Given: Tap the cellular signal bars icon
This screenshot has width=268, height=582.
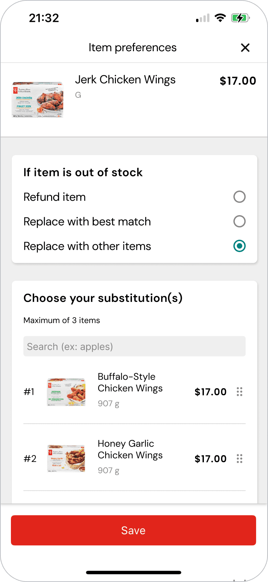Looking at the screenshot, I should [x=203, y=18].
